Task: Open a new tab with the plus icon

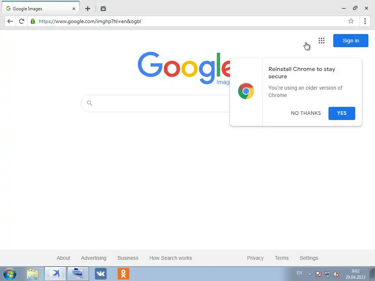Action: [x=88, y=9]
